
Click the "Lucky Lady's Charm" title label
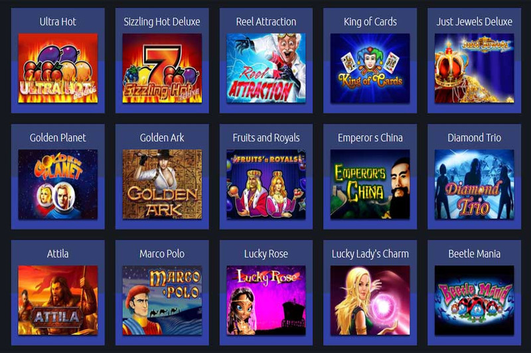click(370, 254)
